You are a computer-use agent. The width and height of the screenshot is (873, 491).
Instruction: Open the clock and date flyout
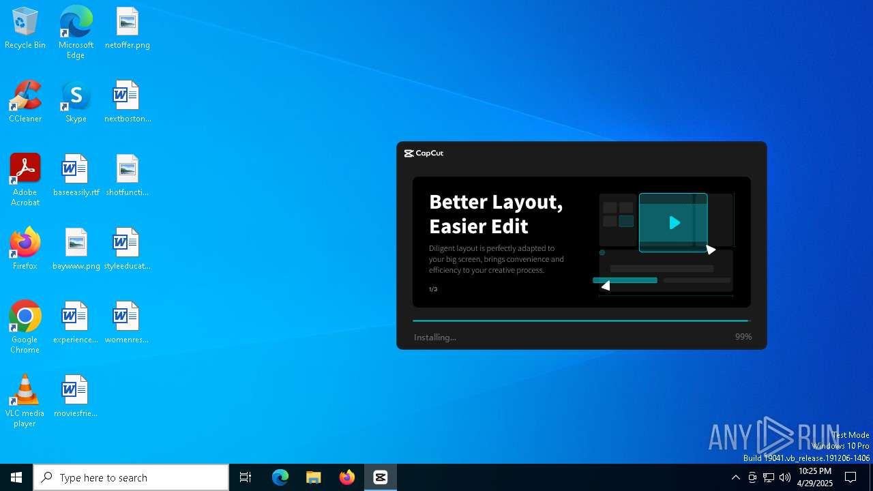click(x=814, y=477)
